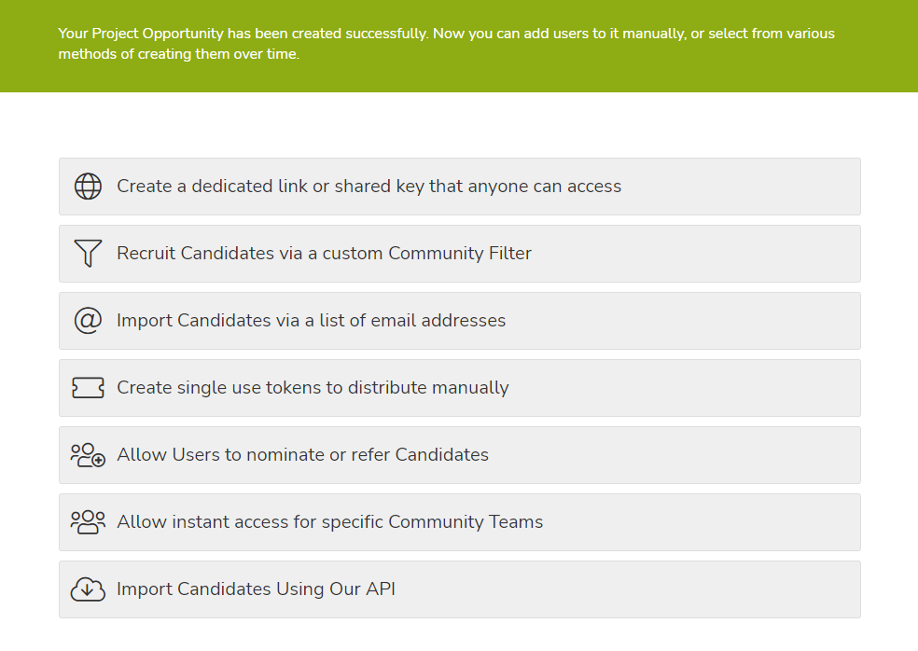The height and width of the screenshot is (651, 918).
Task: Expand instant access for Community Teams panel
Action: tap(460, 522)
